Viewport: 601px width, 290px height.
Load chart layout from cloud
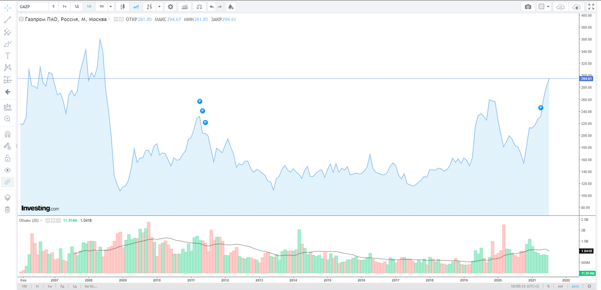click(560, 7)
